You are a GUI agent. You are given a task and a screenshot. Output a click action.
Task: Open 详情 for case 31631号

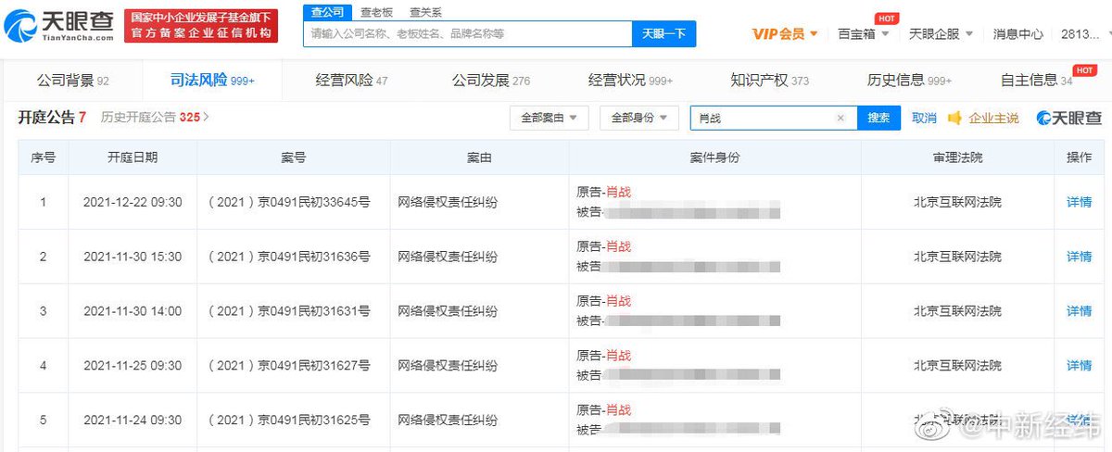1079,311
